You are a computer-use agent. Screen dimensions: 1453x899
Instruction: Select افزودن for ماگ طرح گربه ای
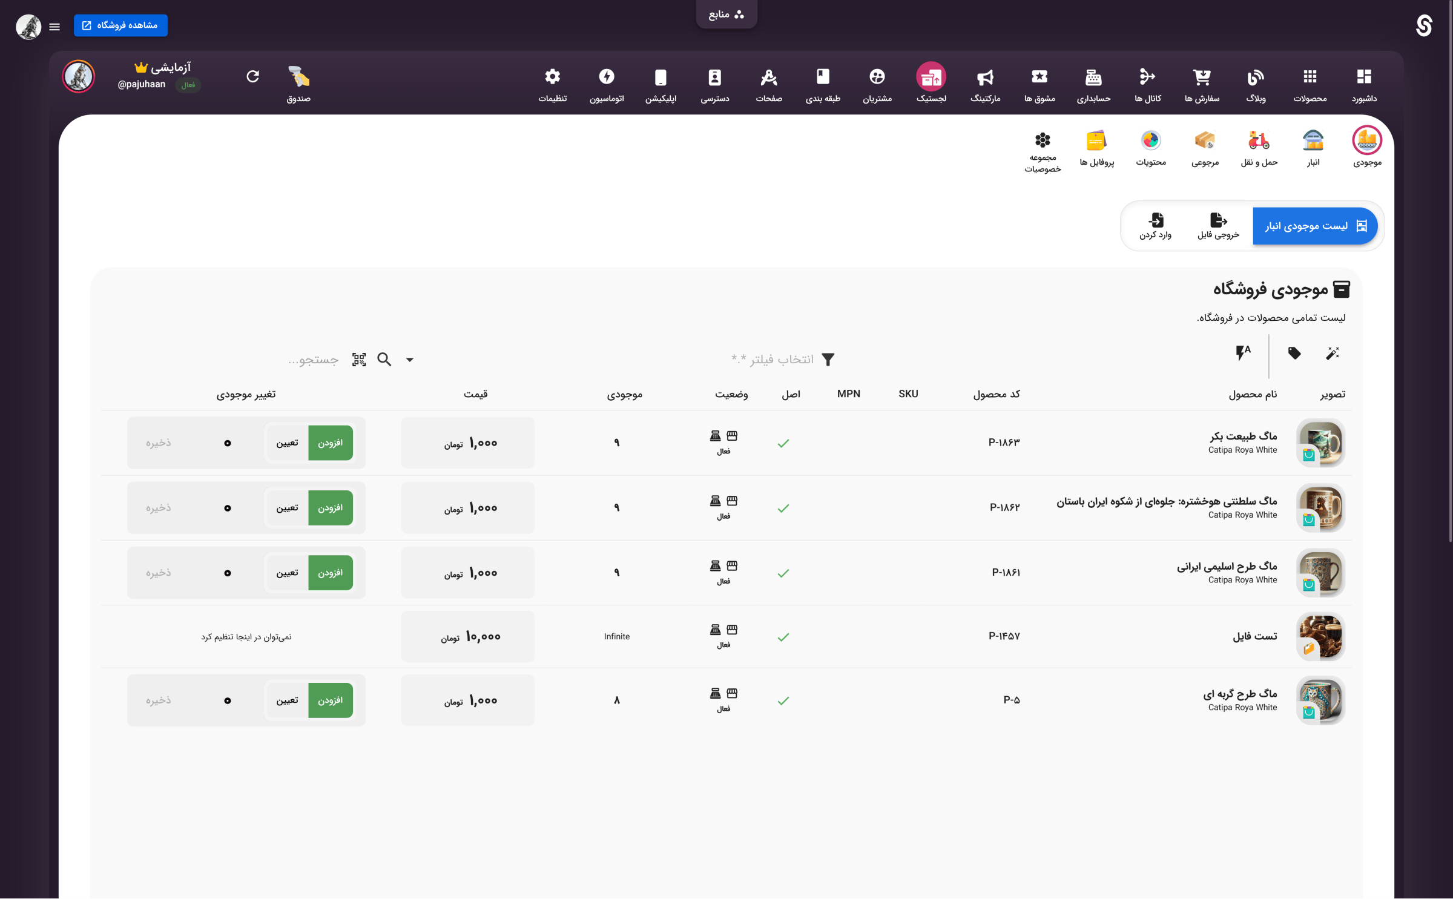tap(331, 700)
